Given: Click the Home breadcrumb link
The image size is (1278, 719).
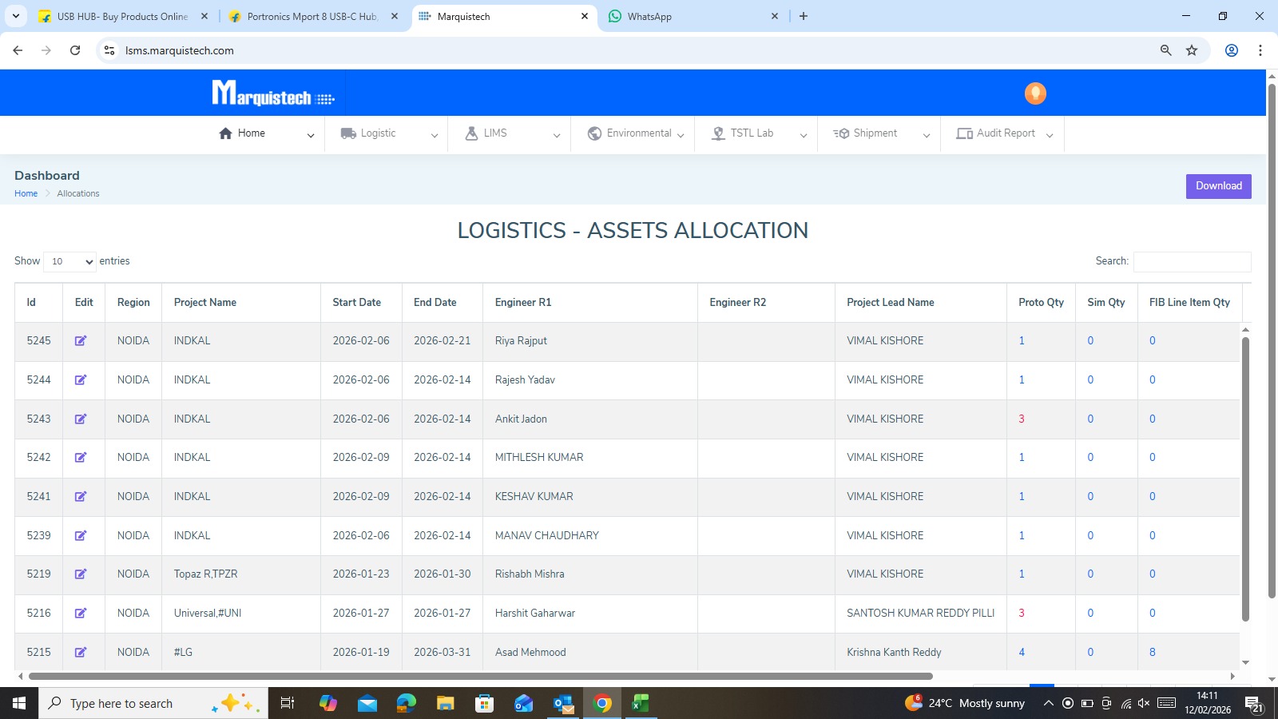Looking at the screenshot, I should (26, 193).
